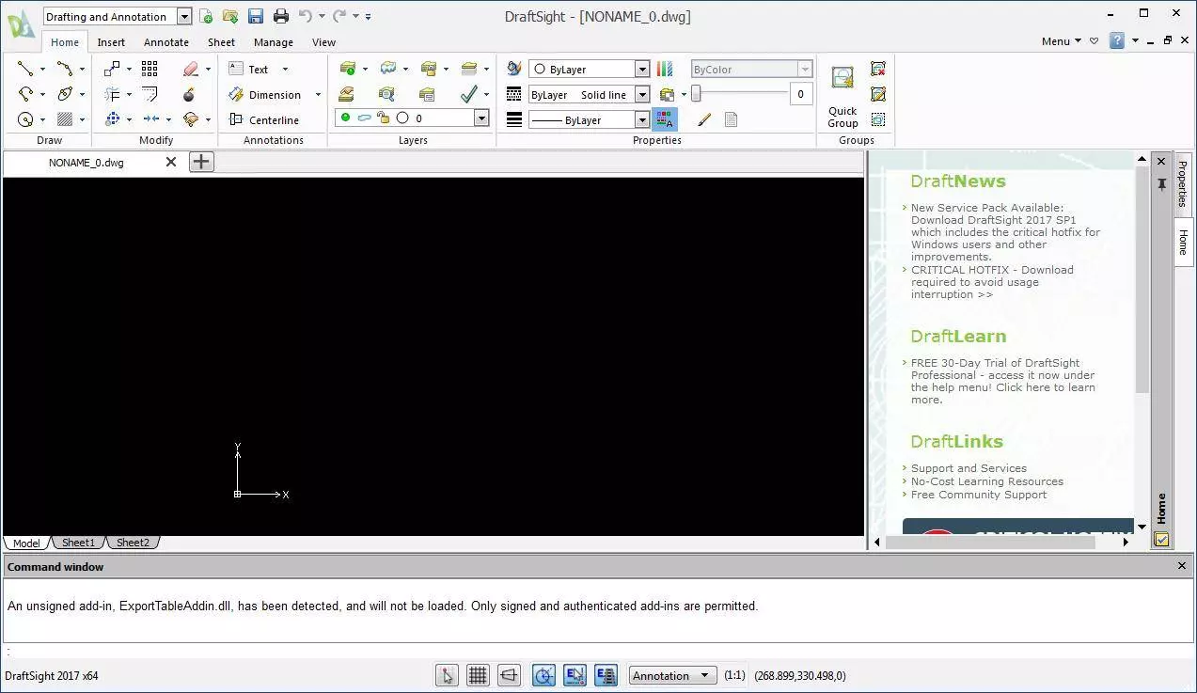The height and width of the screenshot is (693, 1197).
Task: Switch to the Insert ribbon tab
Action: [111, 42]
